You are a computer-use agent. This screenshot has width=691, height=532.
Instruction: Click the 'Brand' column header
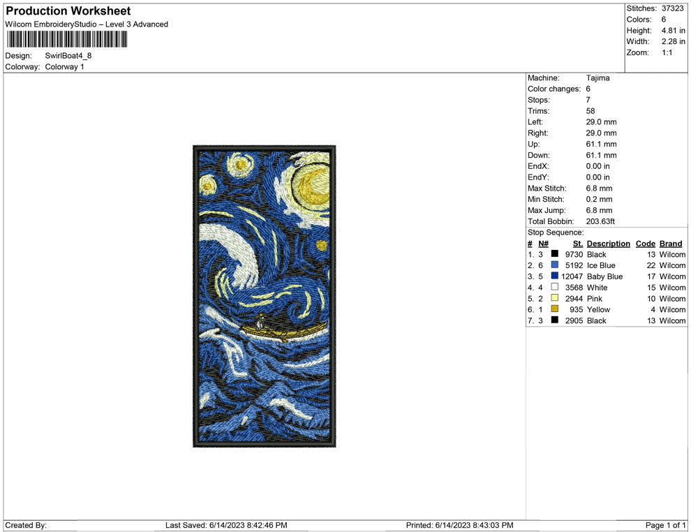pos(671,244)
